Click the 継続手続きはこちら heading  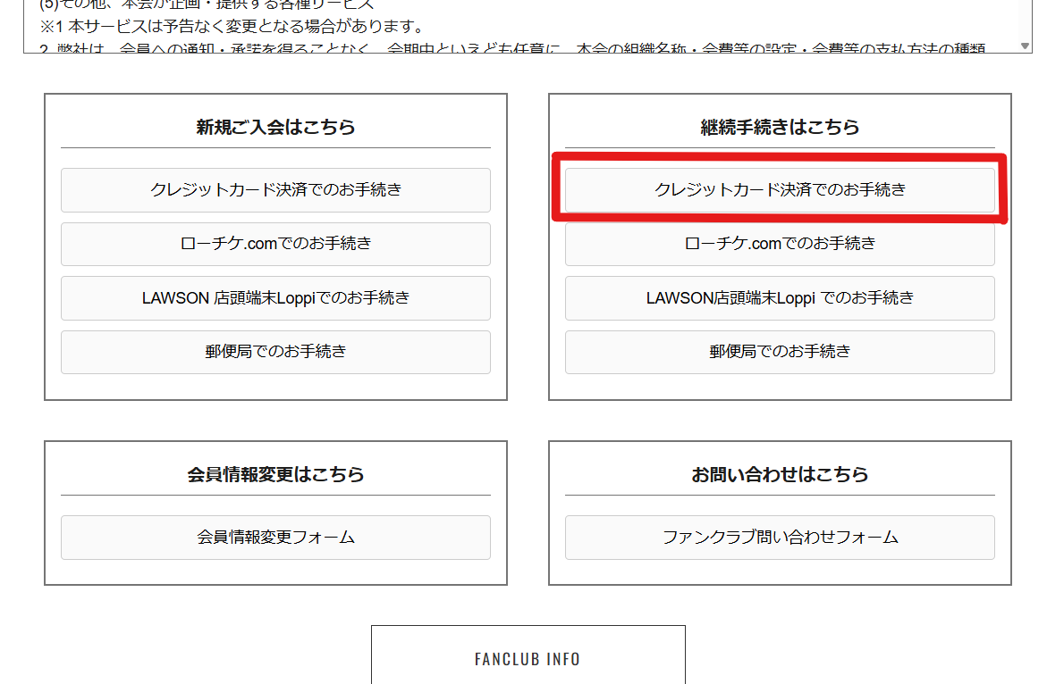(780, 127)
